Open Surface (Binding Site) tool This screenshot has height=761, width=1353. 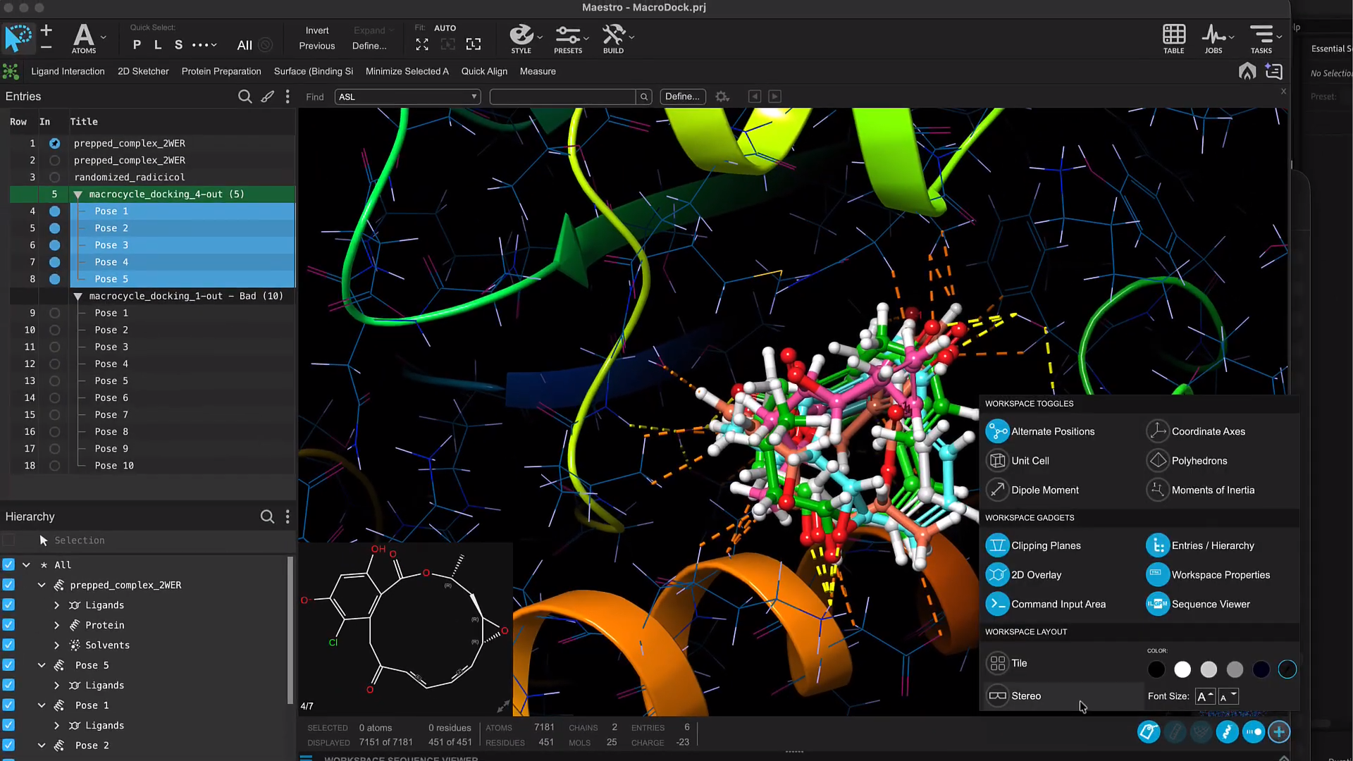point(314,71)
